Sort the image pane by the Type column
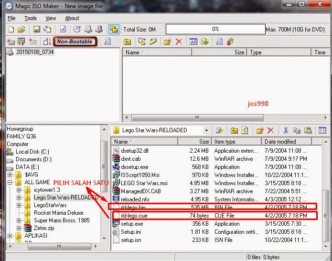The height and width of the screenshot is (261, 332). coord(279,52)
